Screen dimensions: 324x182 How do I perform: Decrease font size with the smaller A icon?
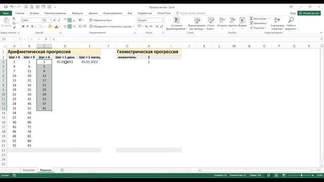point(59,20)
